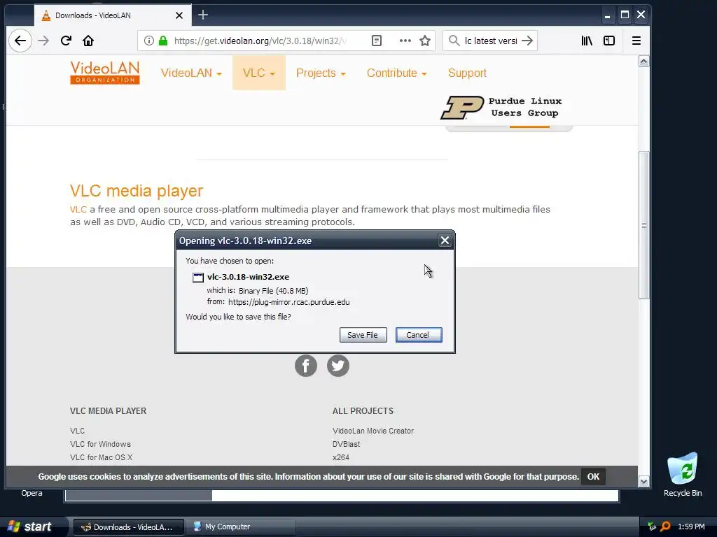Click Save File button
The height and width of the screenshot is (537, 717).
tap(363, 335)
